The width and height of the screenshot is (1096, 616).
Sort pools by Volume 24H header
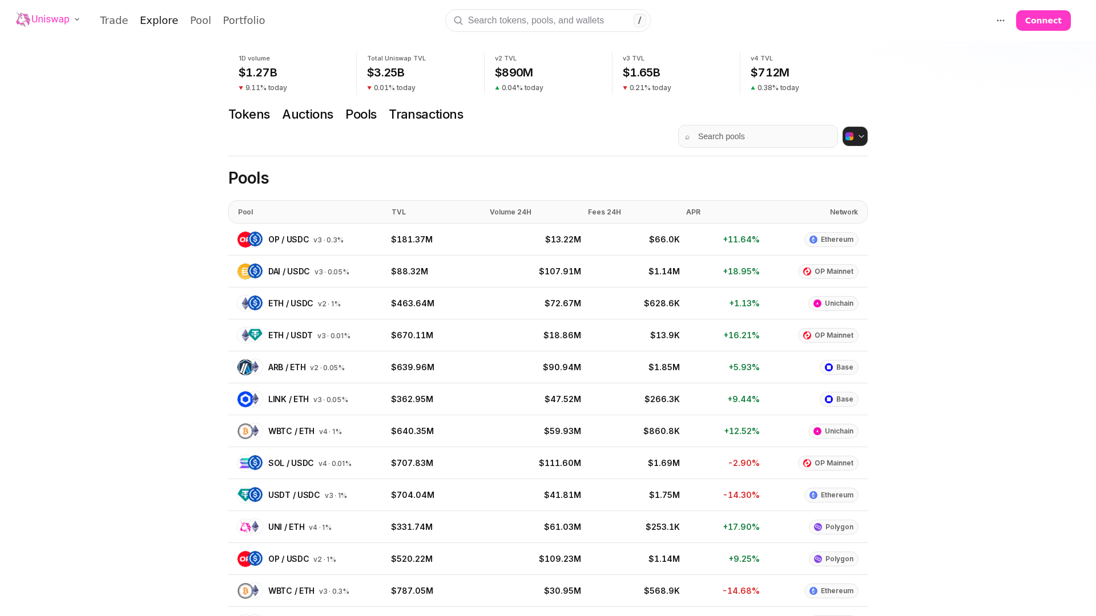(x=510, y=212)
